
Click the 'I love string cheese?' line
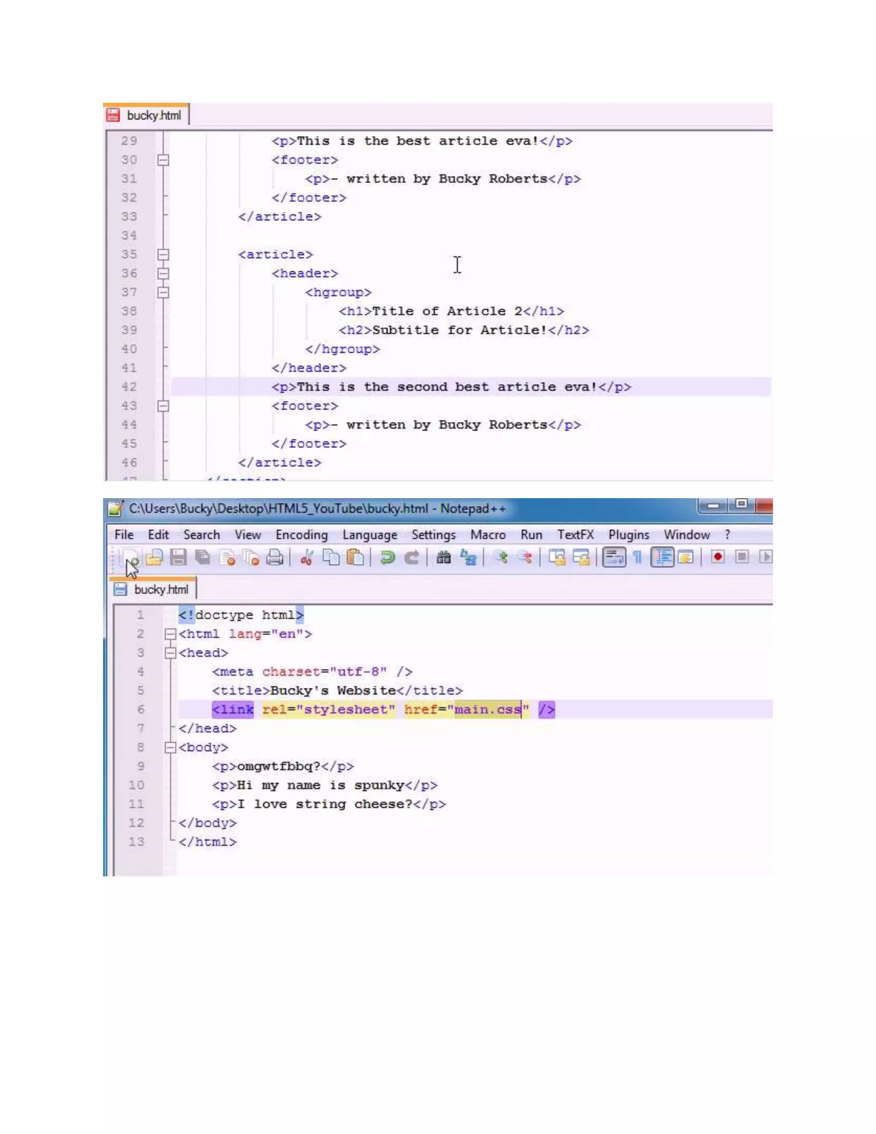329,804
